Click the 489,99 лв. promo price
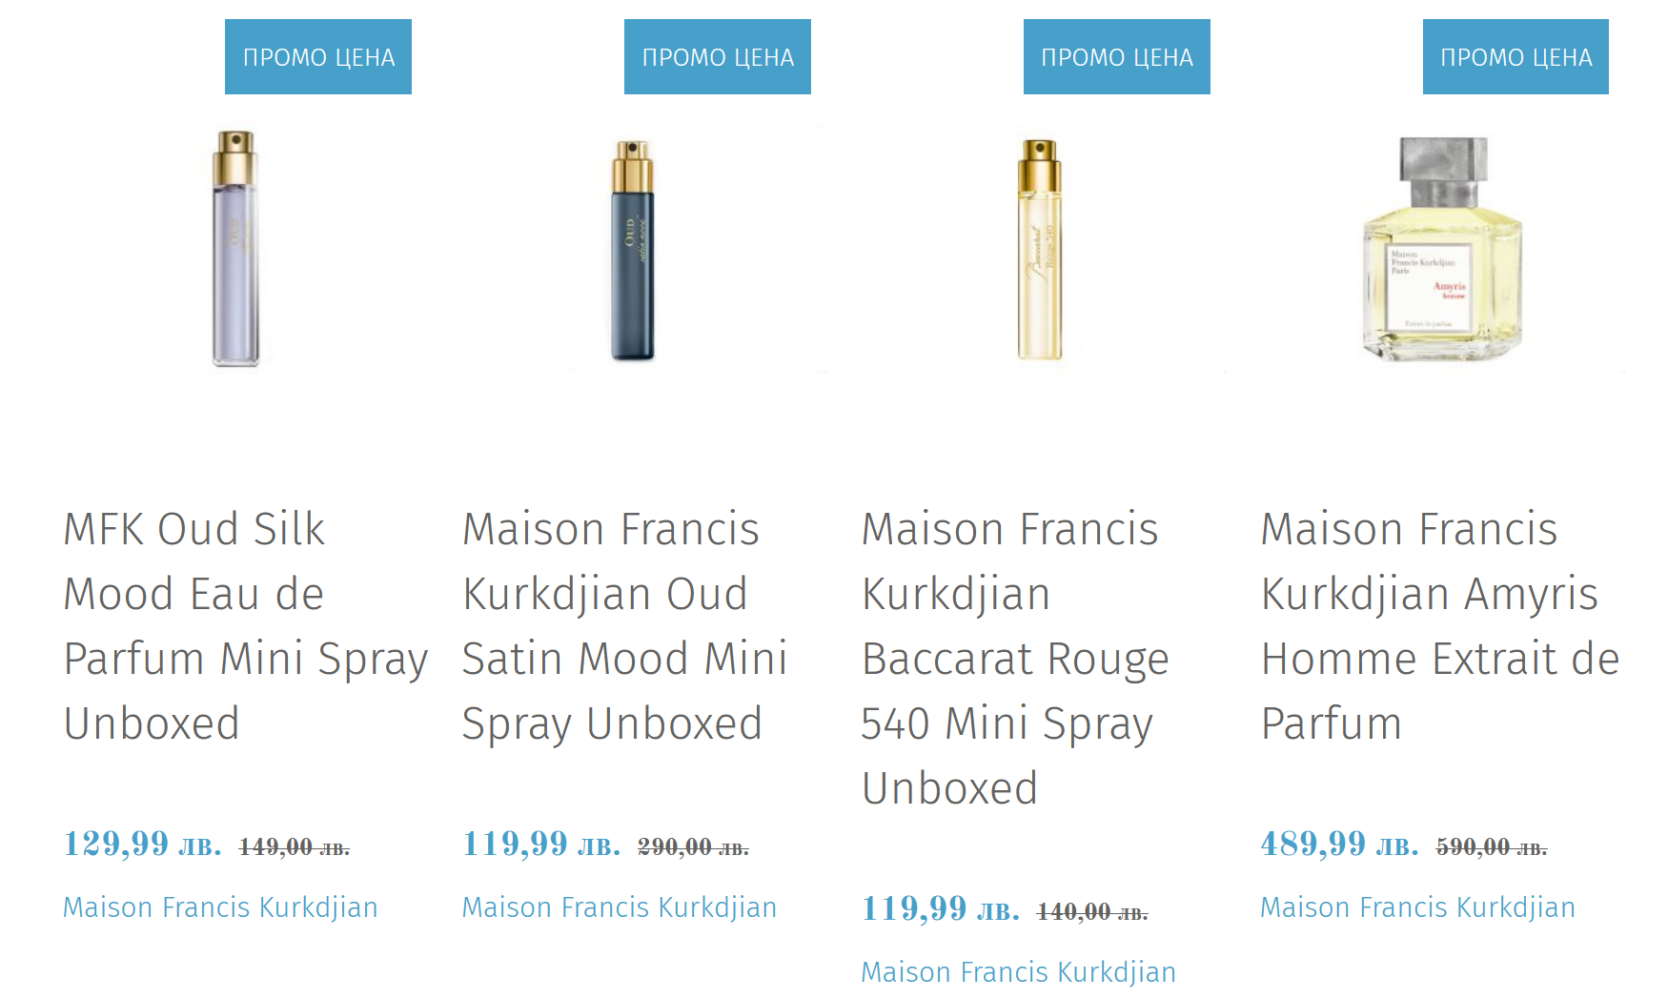Image resolution: width=1668 pixels, height=998 pixels. 1339,845
